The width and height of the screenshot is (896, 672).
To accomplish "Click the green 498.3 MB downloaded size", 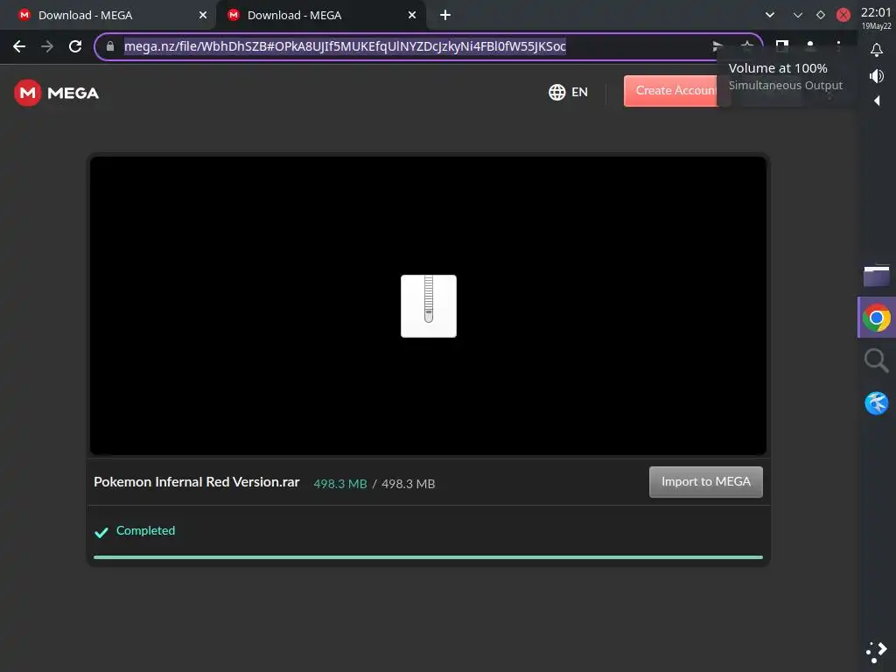I will pos(340,483).
